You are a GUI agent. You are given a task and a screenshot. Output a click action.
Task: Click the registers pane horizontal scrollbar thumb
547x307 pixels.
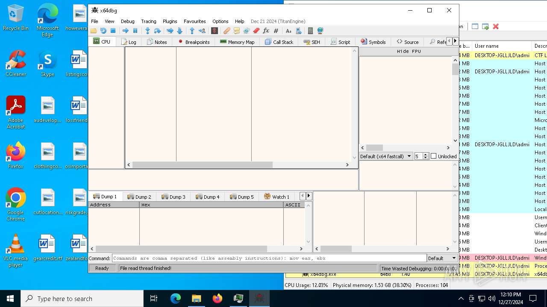[x=374, y=148]
